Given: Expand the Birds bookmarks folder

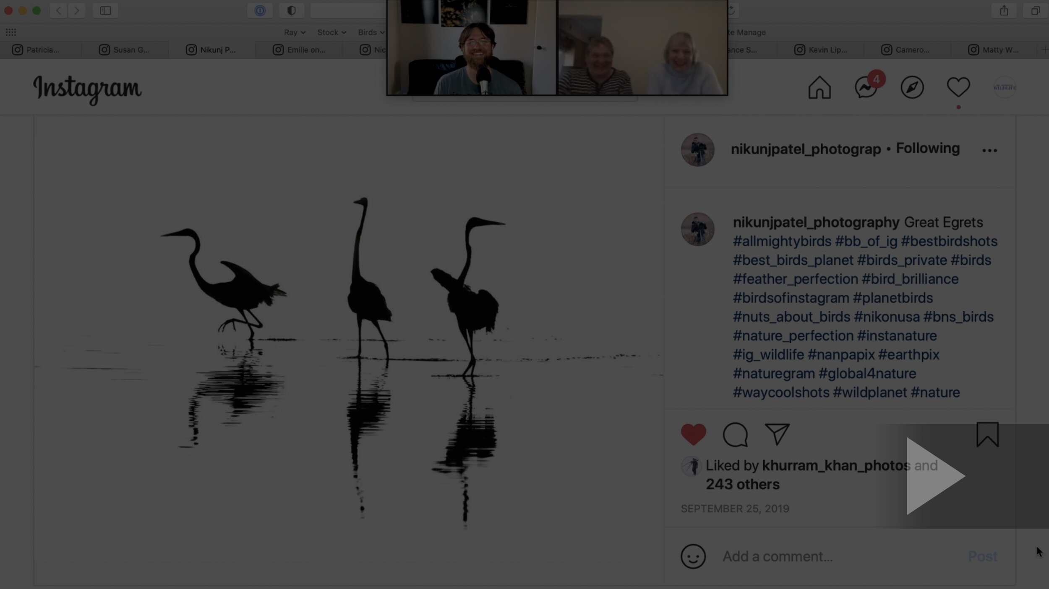Looking at the screenshot, I should click(x=371, y=32).
